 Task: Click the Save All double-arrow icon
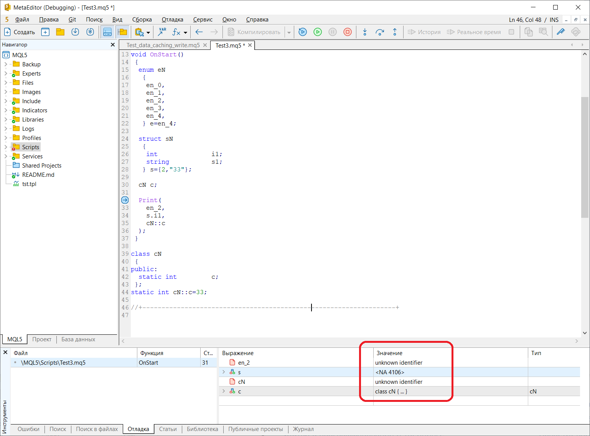click(x=90, y=32)
